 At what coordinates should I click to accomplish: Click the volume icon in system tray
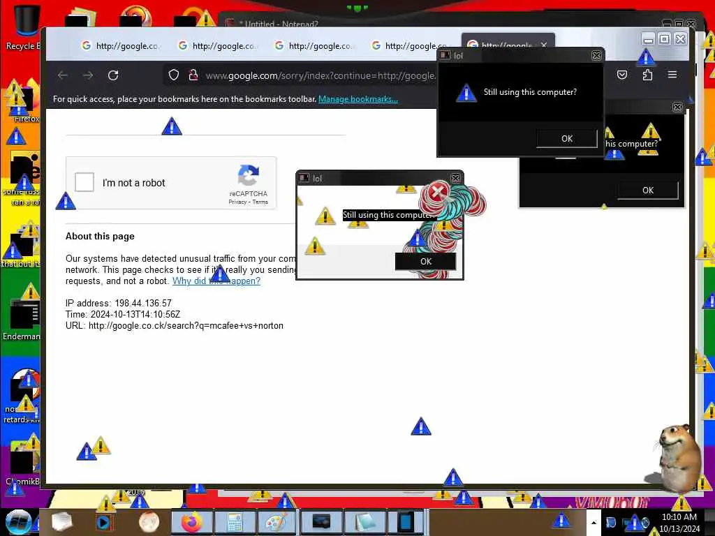644,522
